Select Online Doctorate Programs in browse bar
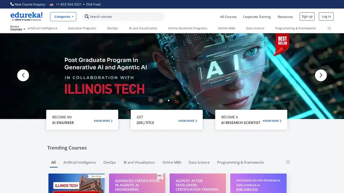 click(188, 28)
